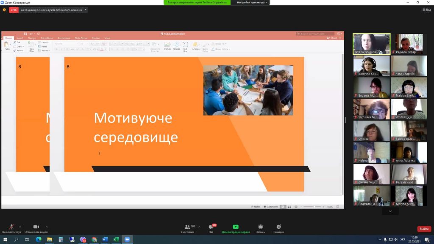
Task: Expand video options arrow next to camera
Action: pyautogui.click(x=47, y=227)
